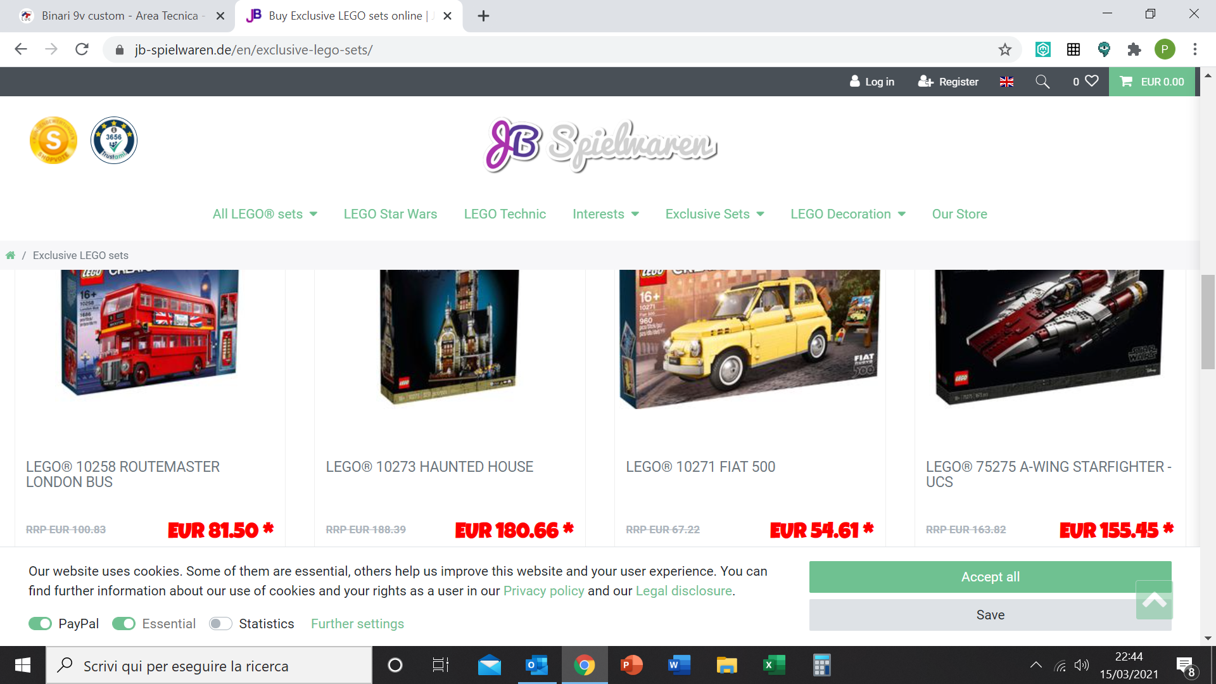
Task: Enable the Statistics cookie switch
Action: point(221,624)
